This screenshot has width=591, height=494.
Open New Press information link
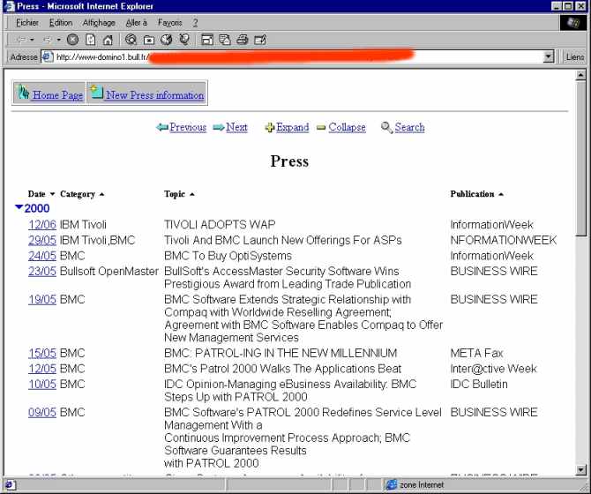coord(155,95)
